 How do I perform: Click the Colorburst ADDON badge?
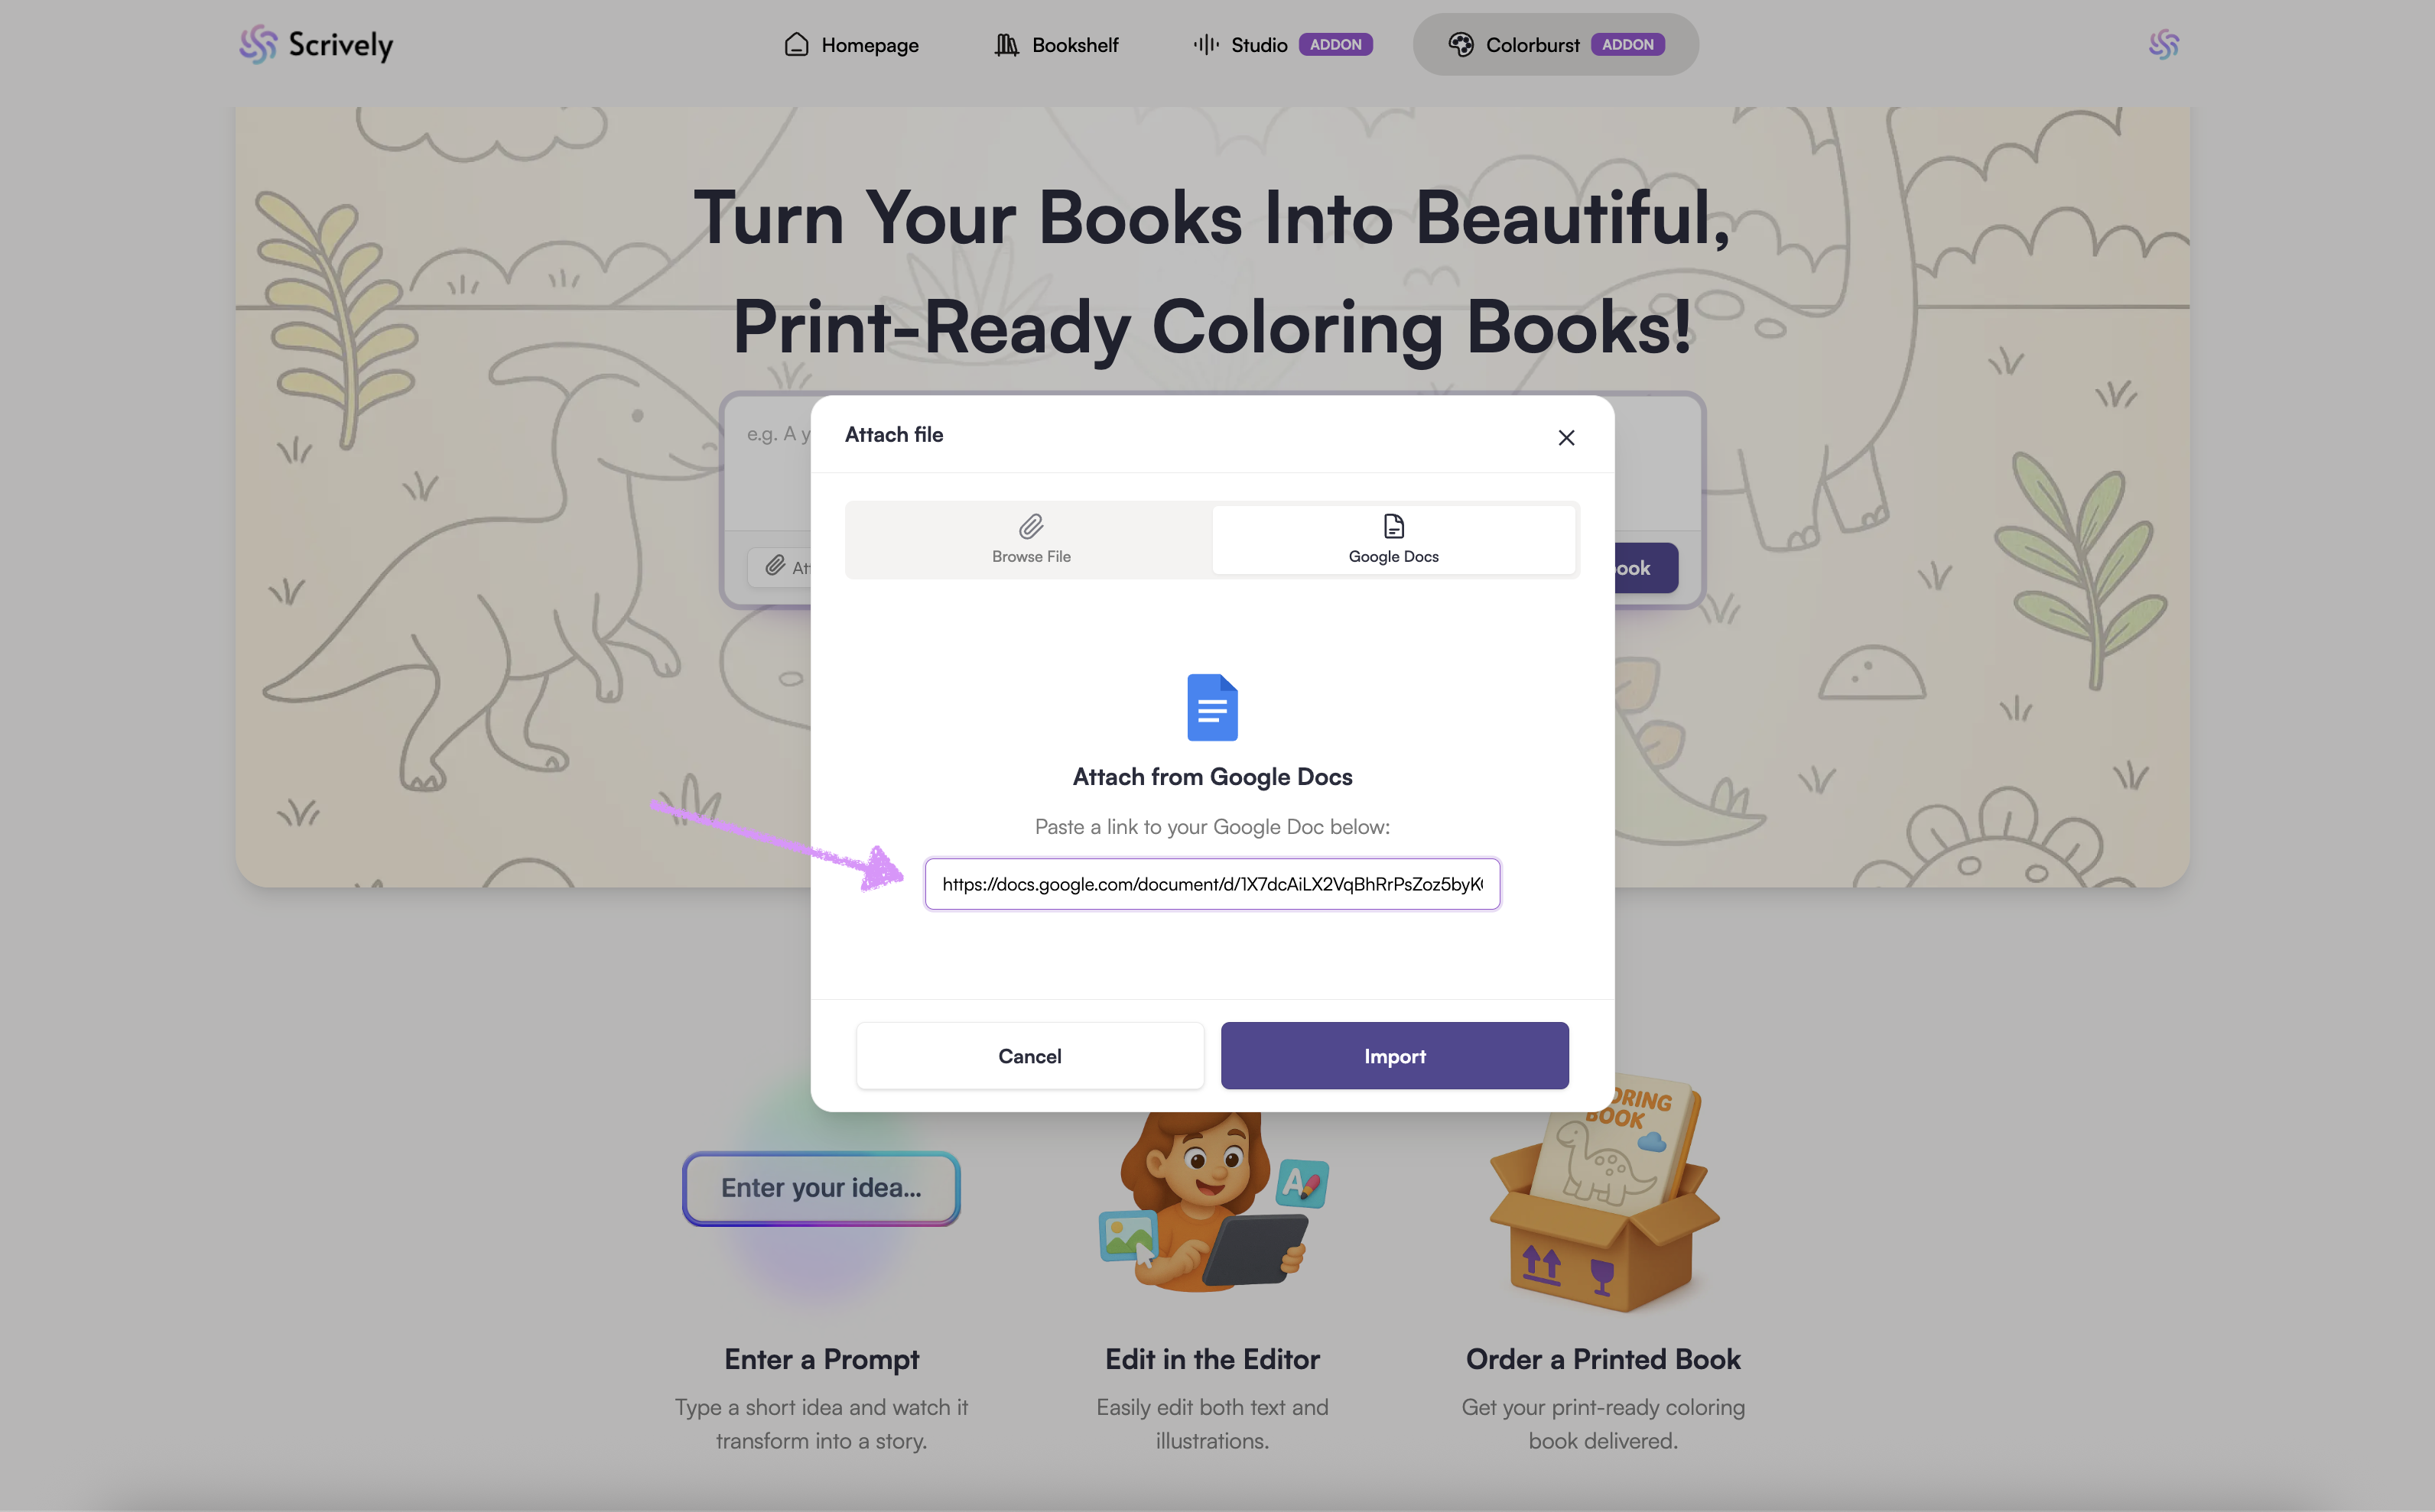pyautogui.click(x=1627, y=45)
